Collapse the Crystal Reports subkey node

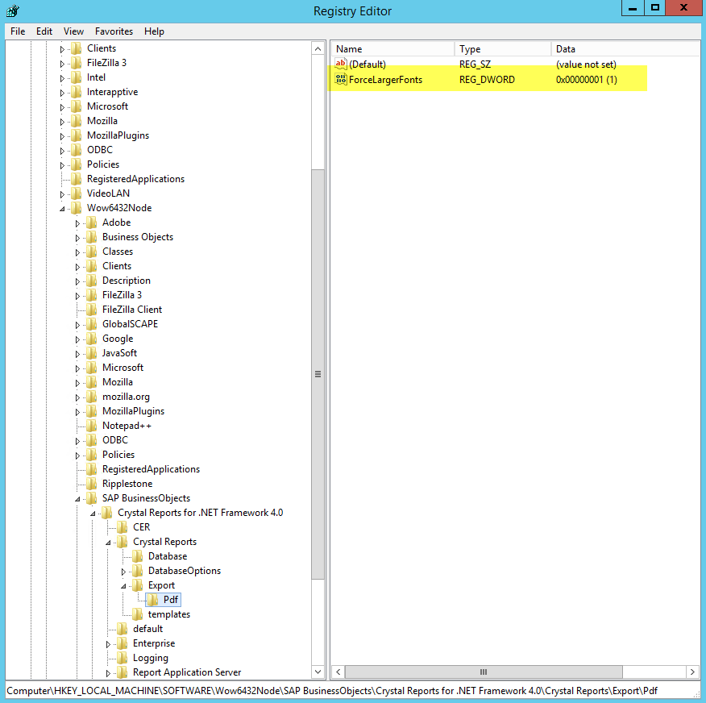point(108,543)
